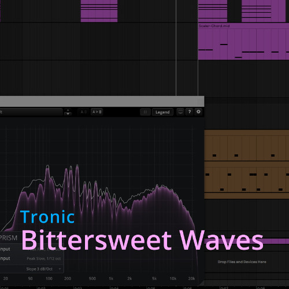Click the 500 frequency axis label
289x289 pixels.
(92, 279)
